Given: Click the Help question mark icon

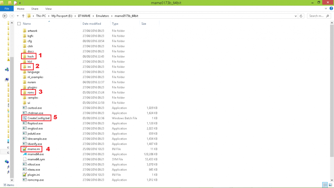Looking at the screenshot, I should point(331,9).
